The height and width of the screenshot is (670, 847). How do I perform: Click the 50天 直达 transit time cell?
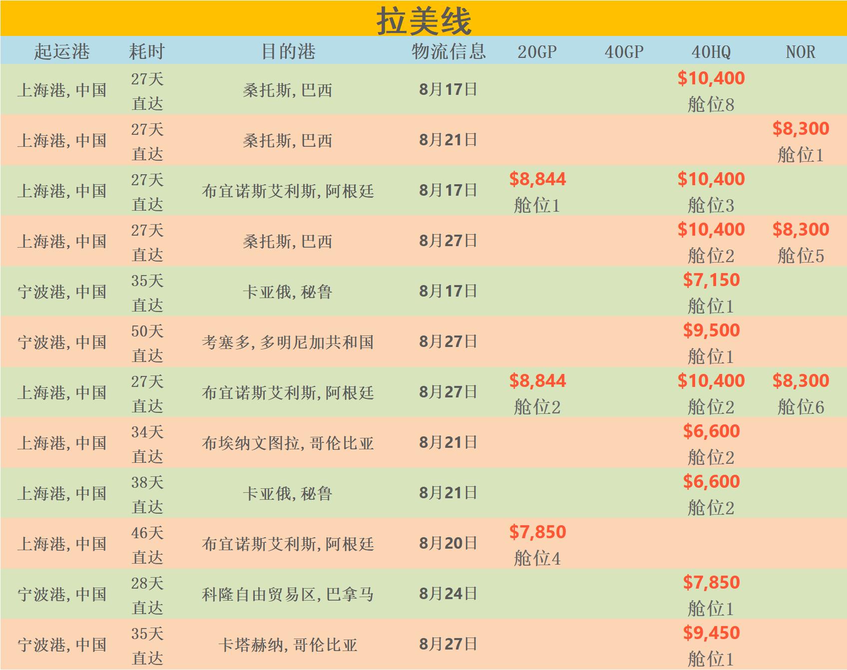click(x=147, y=343)
